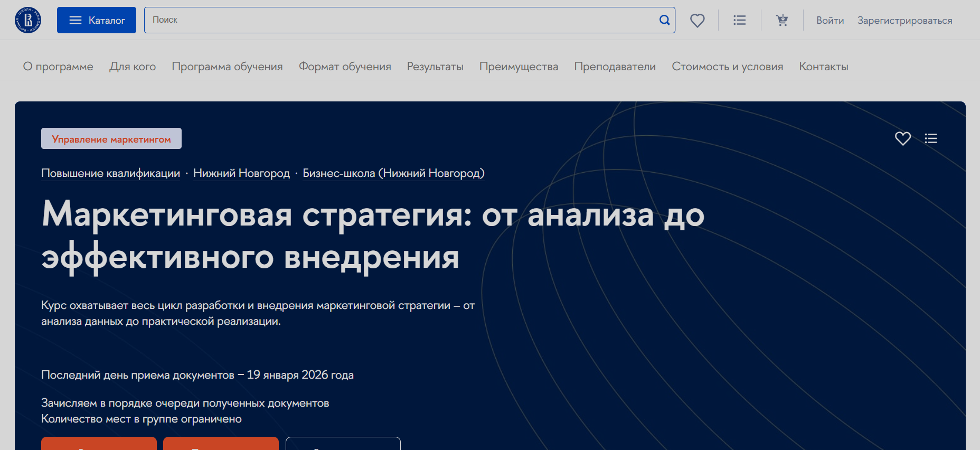Select Формат обучения tab
980x450 pixels.
tap(345, 67)
